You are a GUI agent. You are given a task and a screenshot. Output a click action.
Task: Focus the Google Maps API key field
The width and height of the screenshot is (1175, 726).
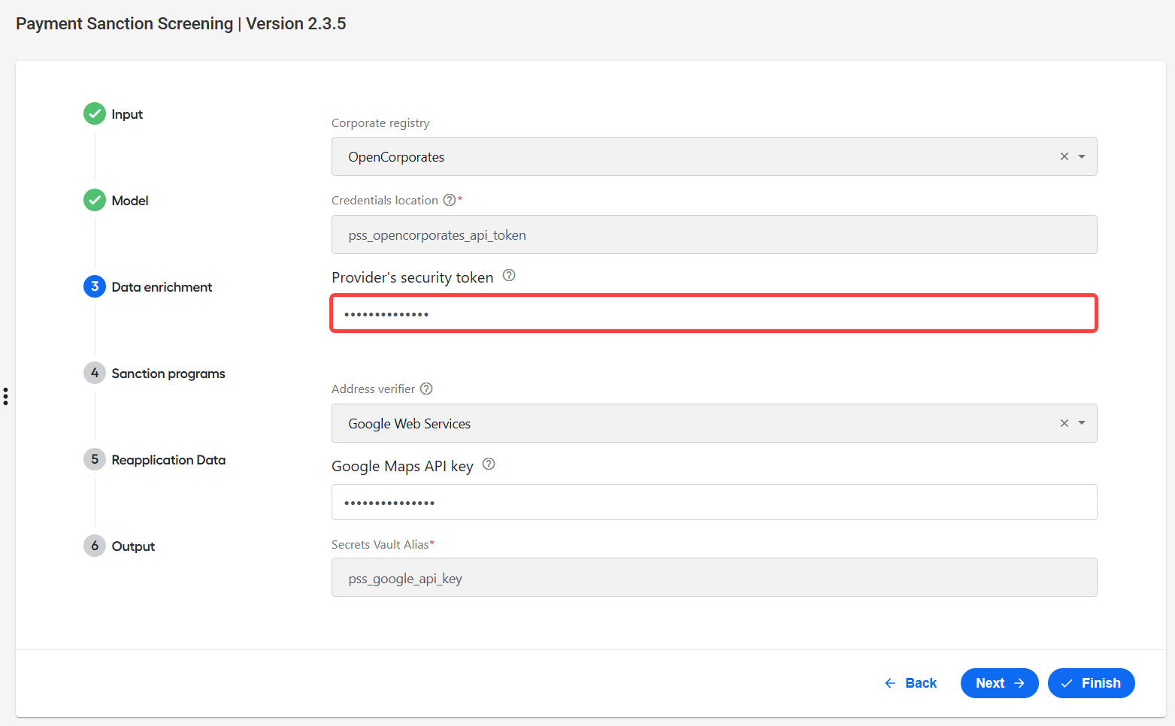click(x=714, y=502)
